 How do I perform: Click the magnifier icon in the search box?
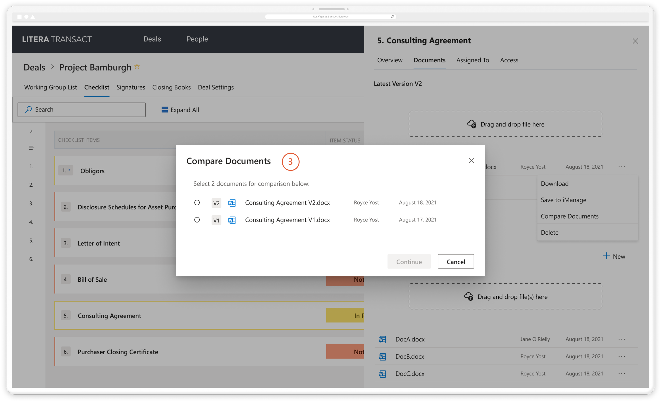point(28,110)
